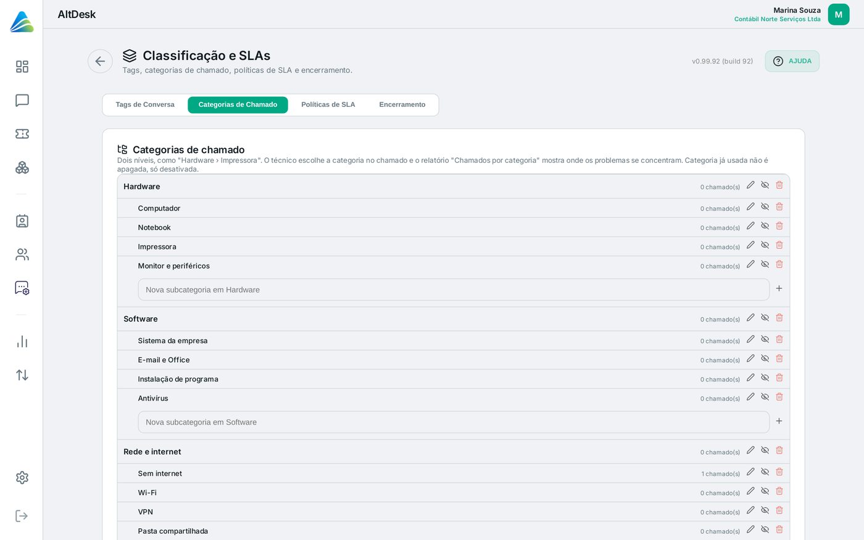Open the chat settings sidebar icon
This screenshot has width=864, height=540.
click(x=22, y=288)
